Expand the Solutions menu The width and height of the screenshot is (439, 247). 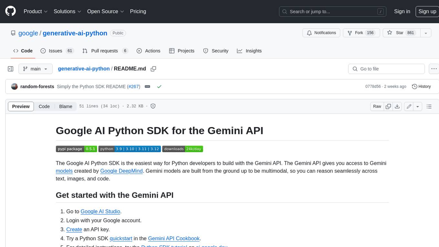pos(67,11)
